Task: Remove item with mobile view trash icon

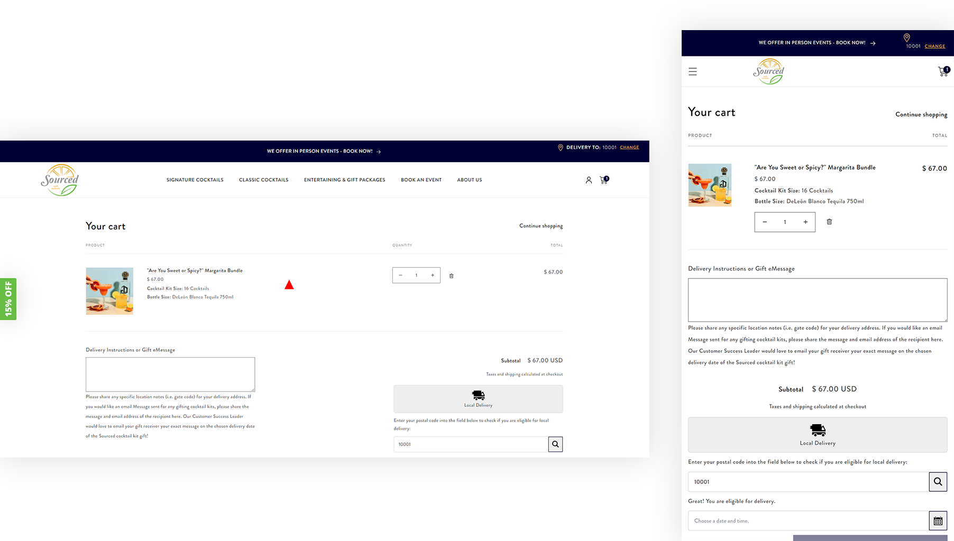Action: 829,222
